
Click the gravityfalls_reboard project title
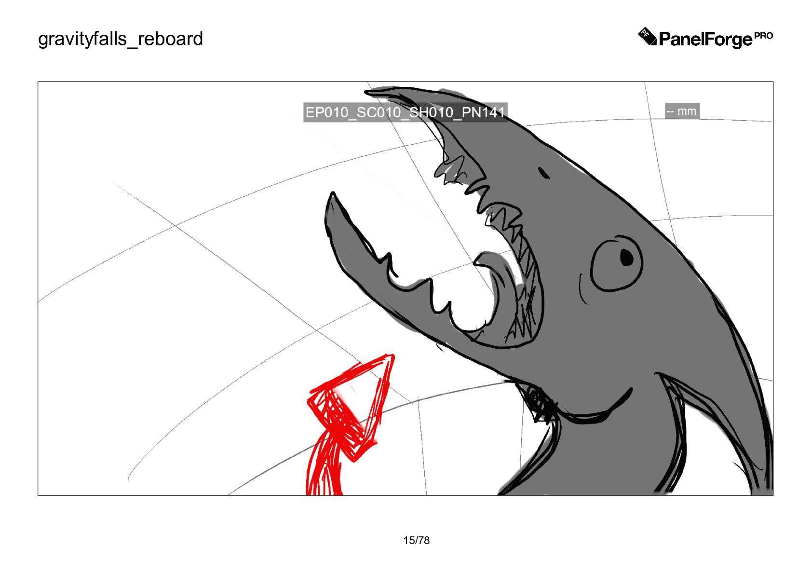[121, 39]
